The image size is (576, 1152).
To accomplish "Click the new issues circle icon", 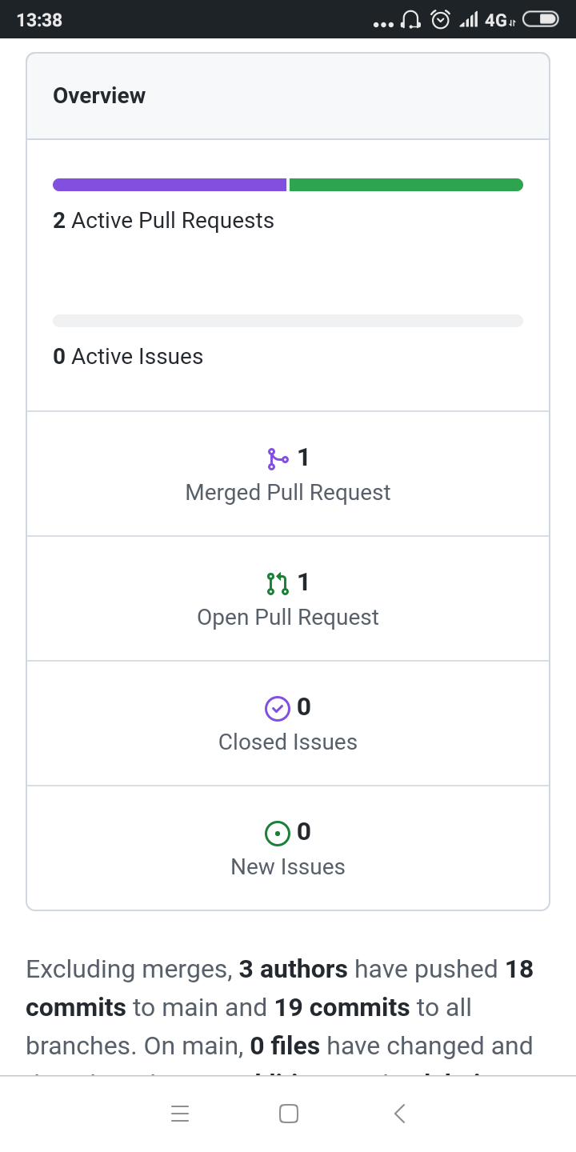I will click(277, 833).
